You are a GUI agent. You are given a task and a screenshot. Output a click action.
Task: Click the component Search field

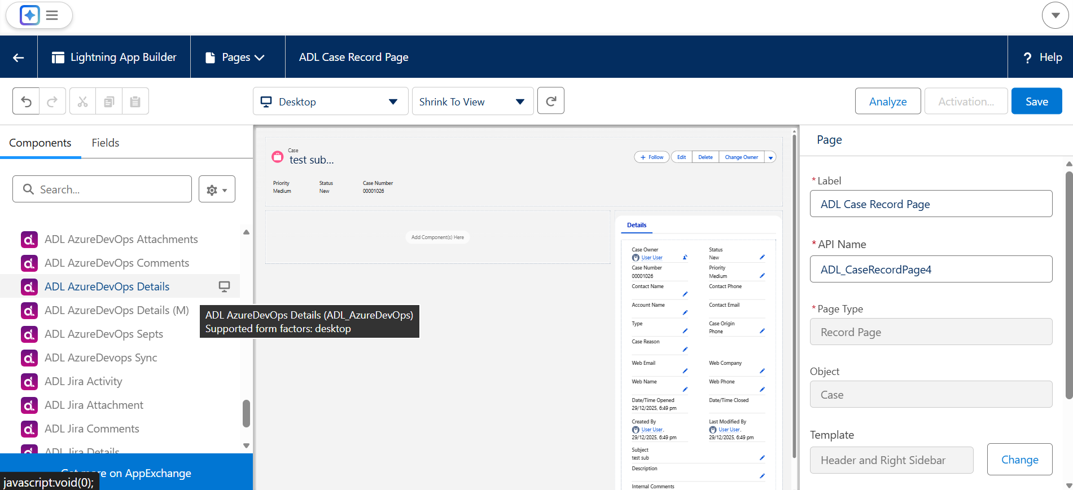coord(102,189)
